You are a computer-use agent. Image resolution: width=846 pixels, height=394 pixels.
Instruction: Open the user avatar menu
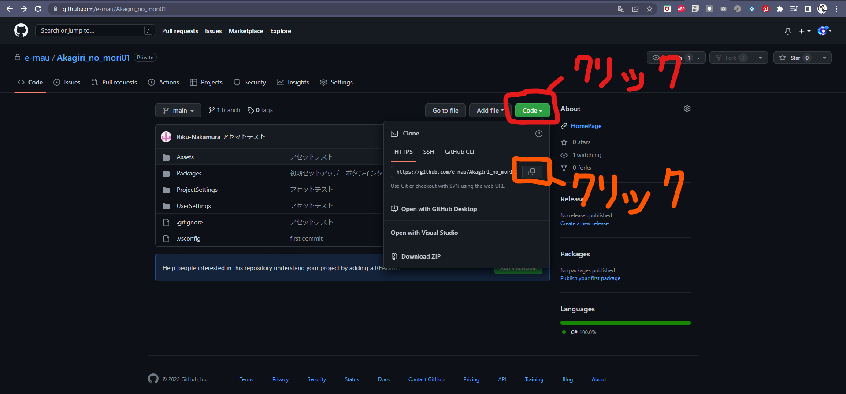[x=824, y=31]
